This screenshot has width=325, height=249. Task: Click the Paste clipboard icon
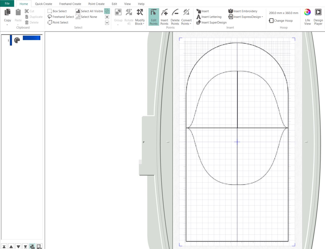point(18,12)
